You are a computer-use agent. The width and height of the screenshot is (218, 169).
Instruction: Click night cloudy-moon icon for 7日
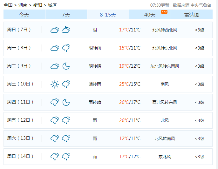coord(66,29)
